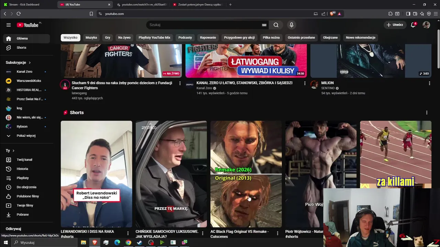Select the Piłka nożna filter chip
Viewport: 440px width, 247px height.
[271, 37]
